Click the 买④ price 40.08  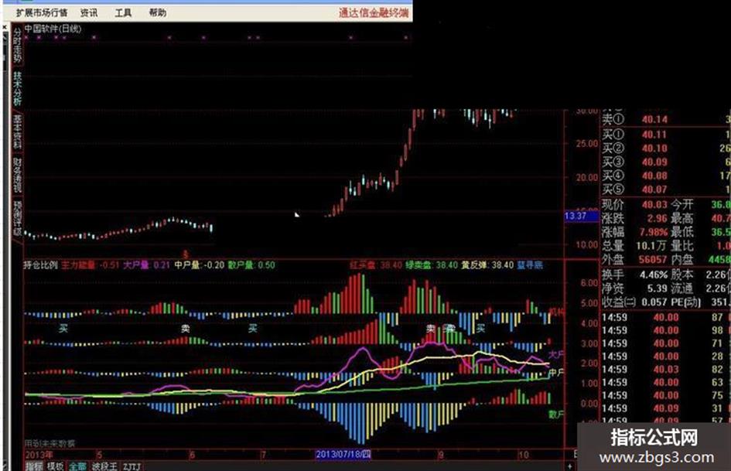(654, 176)
